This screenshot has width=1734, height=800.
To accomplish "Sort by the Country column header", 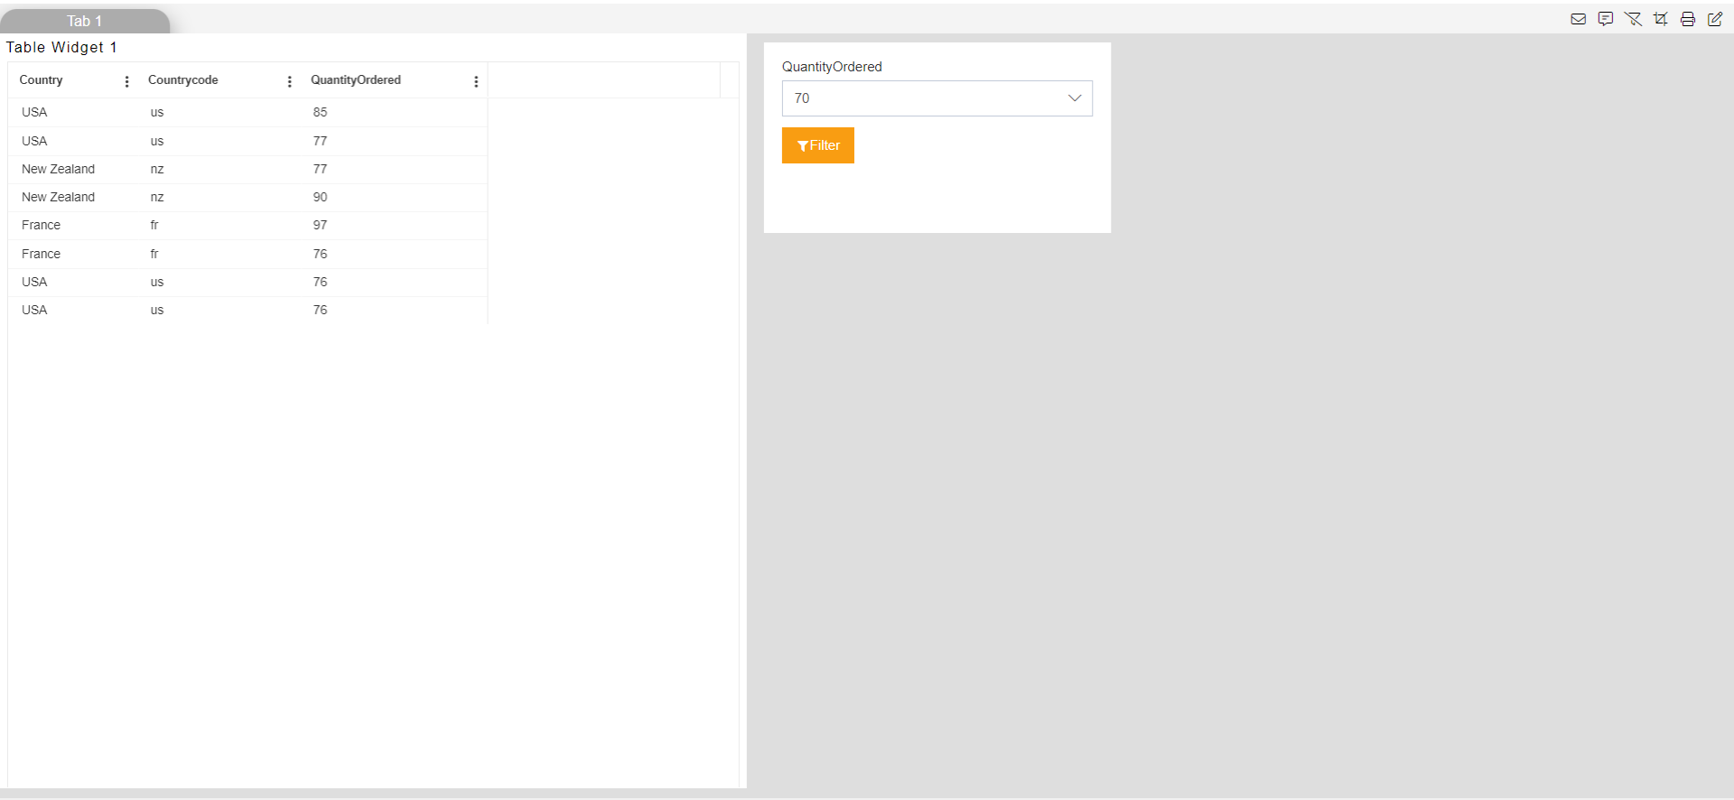I will pos(42,80).
